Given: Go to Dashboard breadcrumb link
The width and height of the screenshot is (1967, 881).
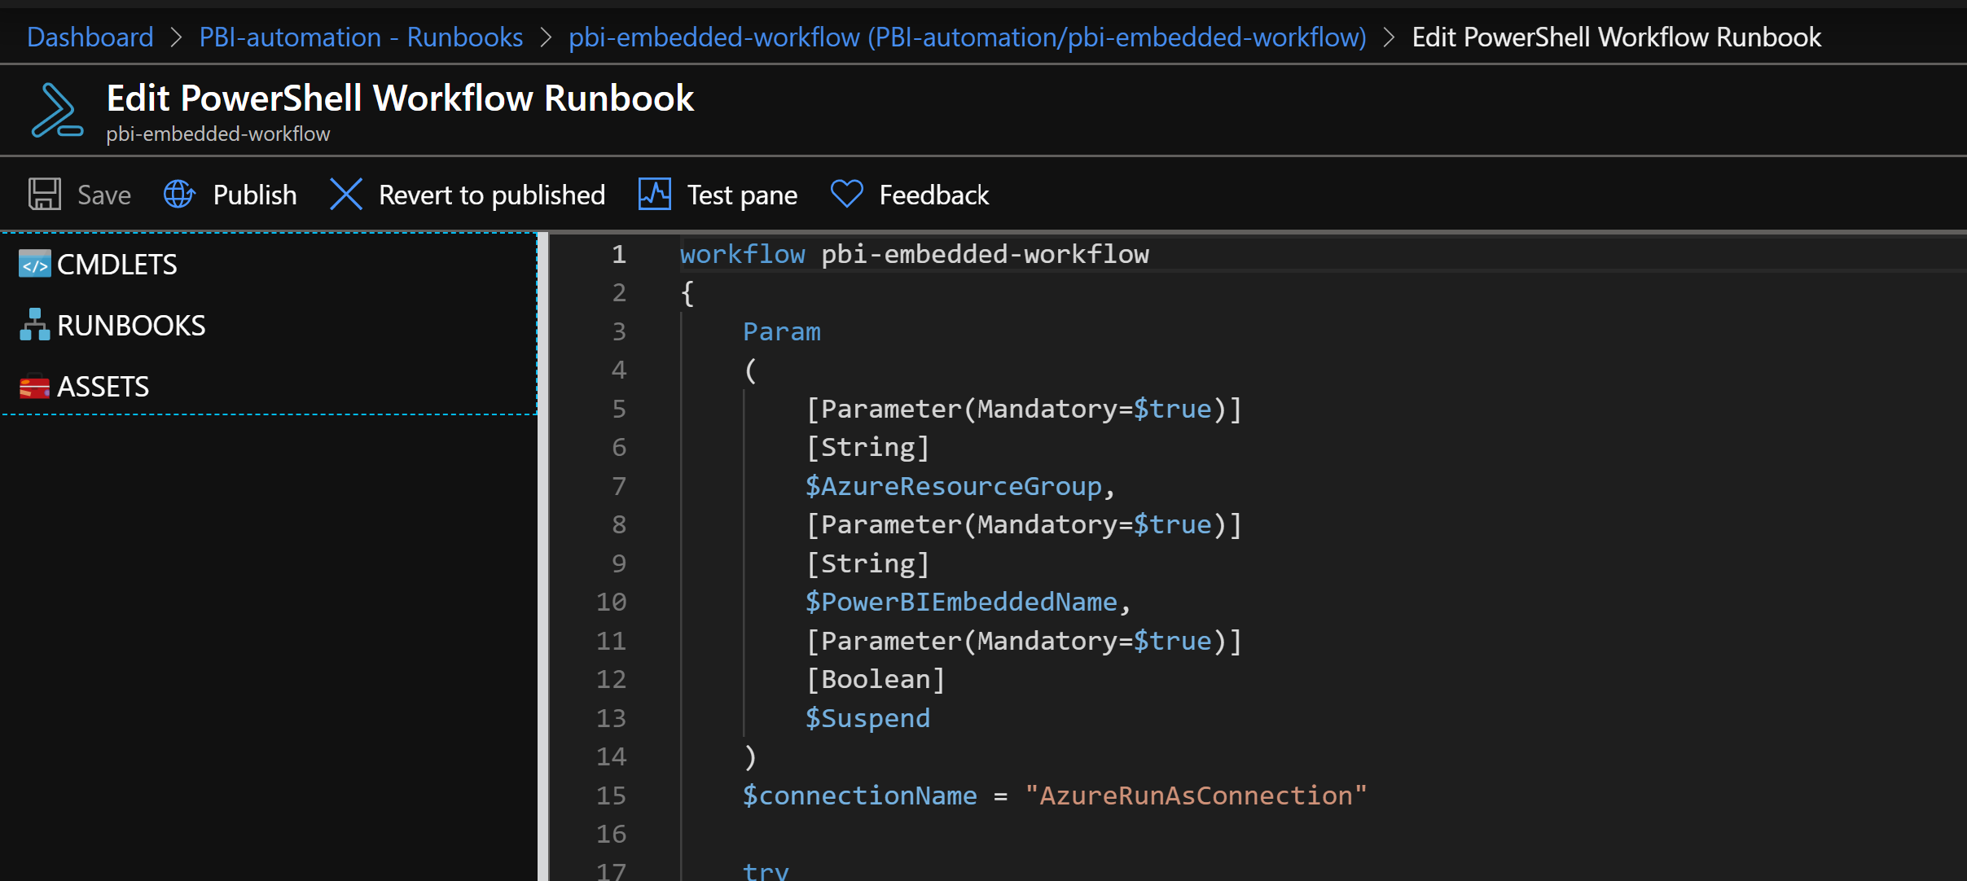Looking at the screenshot, I should [x=90, y=37].
